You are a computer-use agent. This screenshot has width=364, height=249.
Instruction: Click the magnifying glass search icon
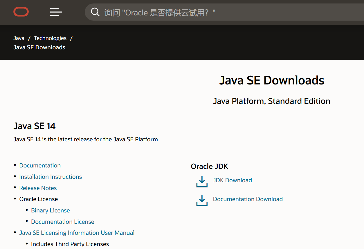pyautogui.click(x=95, y=12)
